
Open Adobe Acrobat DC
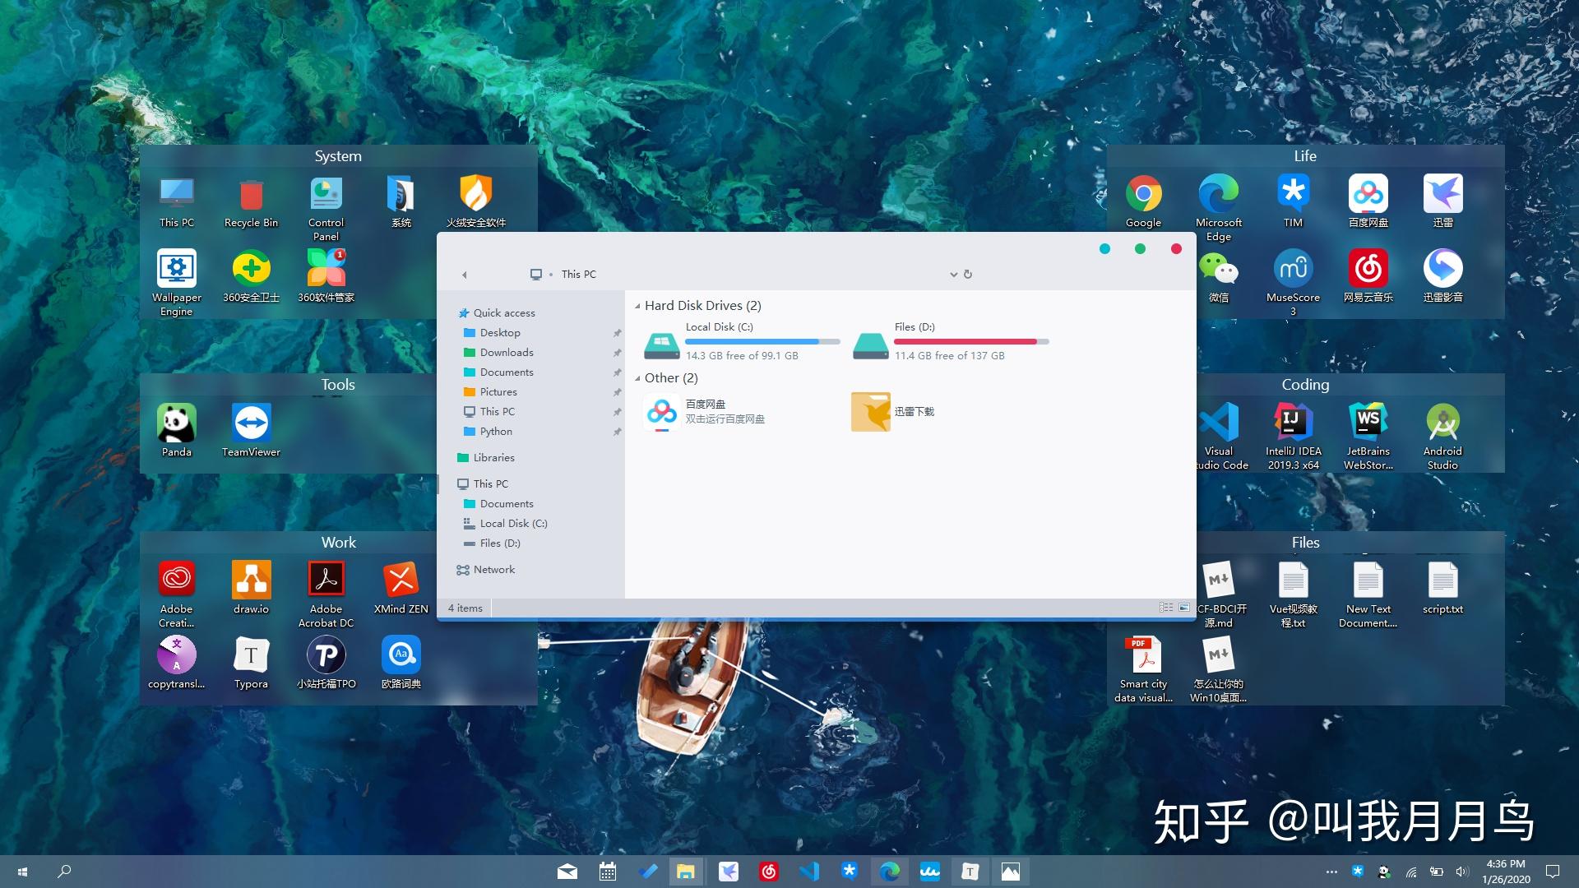(326, 578)
